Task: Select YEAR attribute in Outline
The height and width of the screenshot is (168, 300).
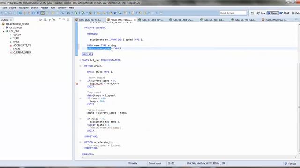Action: [x=16, y=38]
